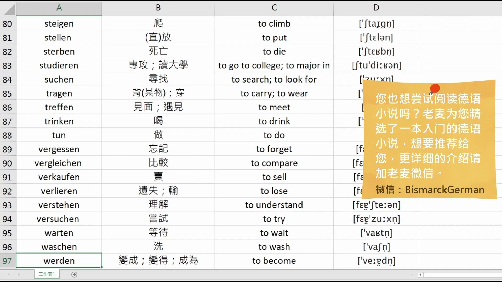
Task: Click cell 'to go to college; to major in'
Action: click(x=274, y=65)
